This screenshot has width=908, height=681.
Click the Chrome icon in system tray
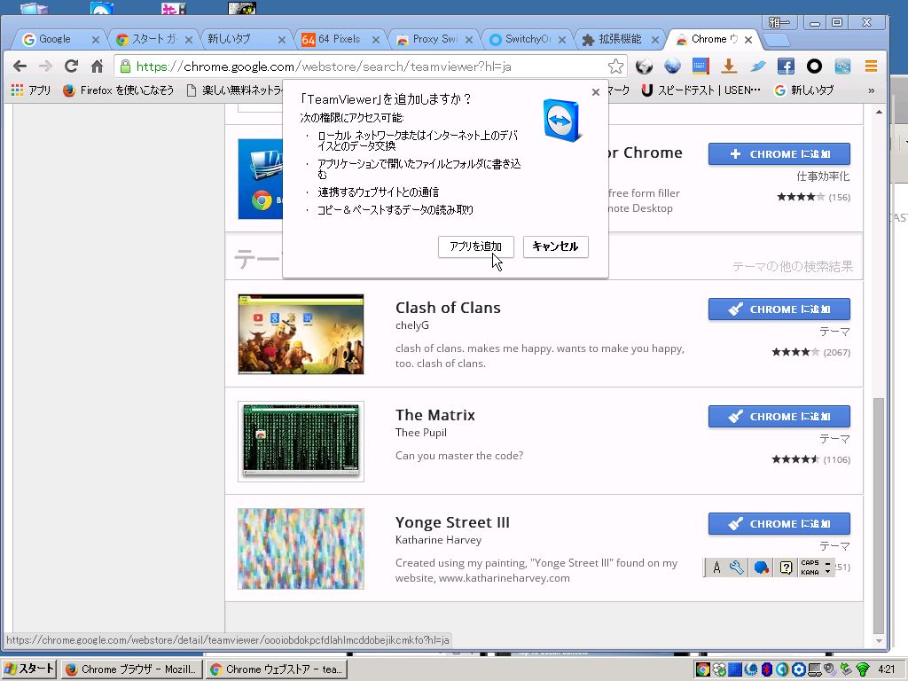click(702, 669)
